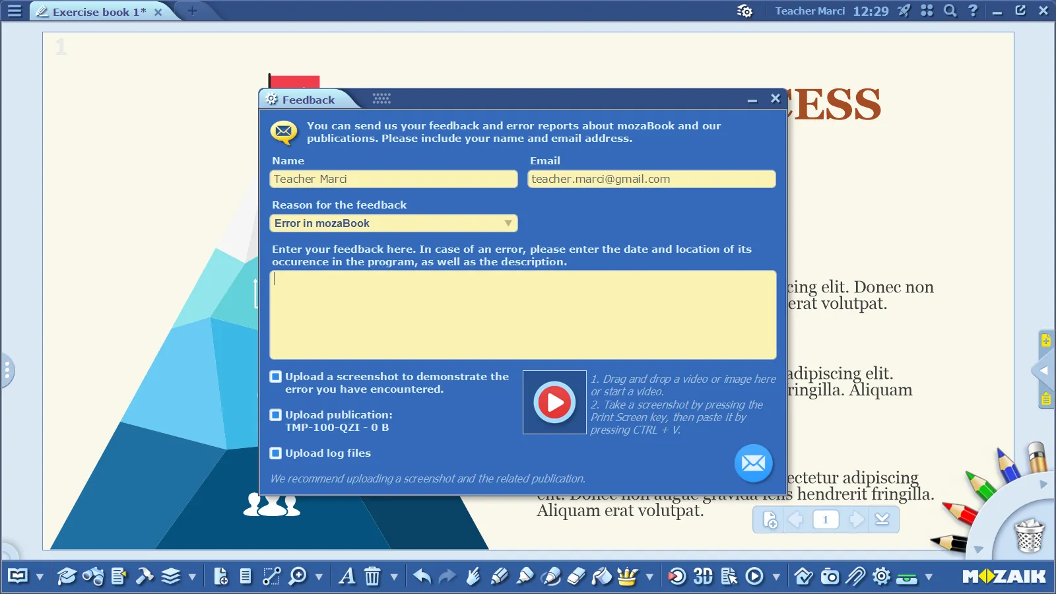1056x594 pixels.
Task: Expand the dropdown arrow beside the trash tool
Action: [x=394, y=577]
